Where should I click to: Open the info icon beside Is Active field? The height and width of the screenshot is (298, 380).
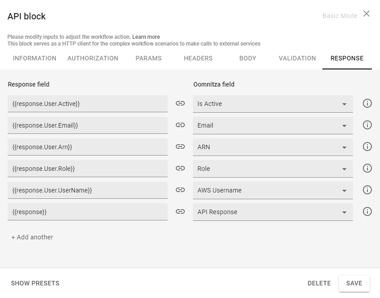(x=367, y=103)
